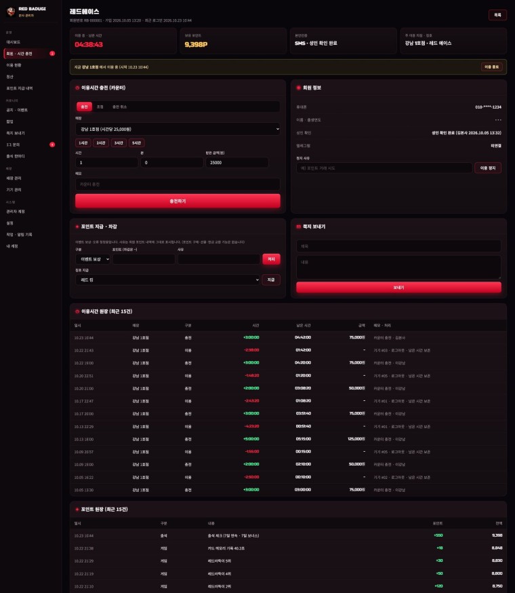Open the 이벤트 보상 category dropdown

point(93,259)
